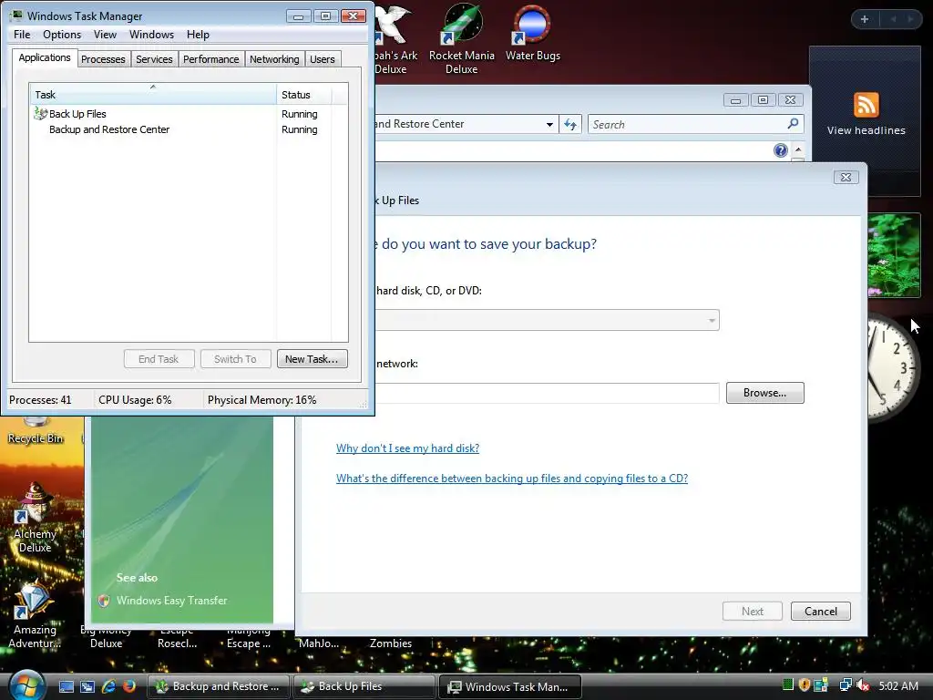Open the File menu in Task Manager
The image size is (933, 700).
tap(22, 35)
